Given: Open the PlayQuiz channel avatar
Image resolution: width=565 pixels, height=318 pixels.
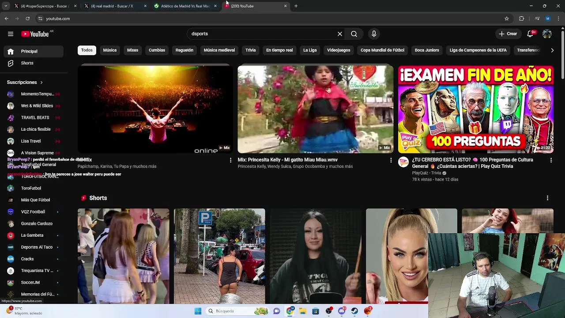Looking at the screenshot, I should pyautogui.click(x=403, y=162).
